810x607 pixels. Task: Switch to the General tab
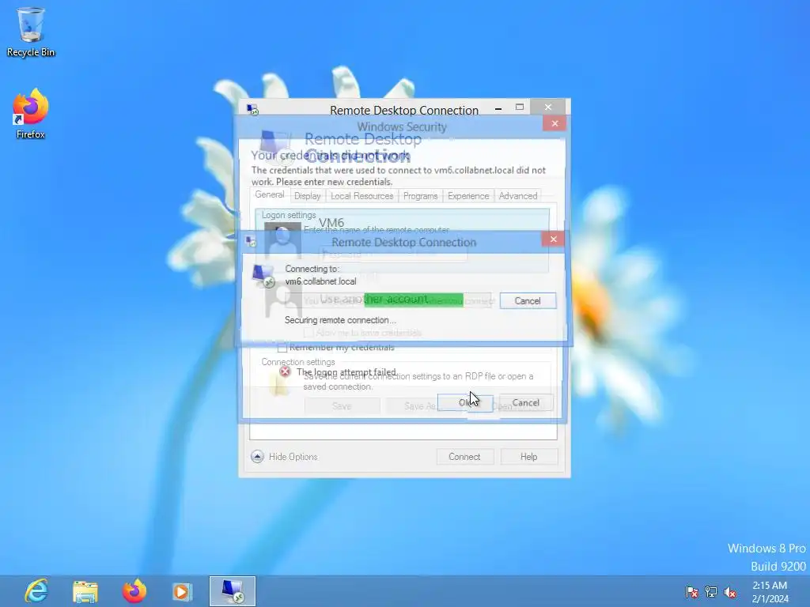coord(269,194)
